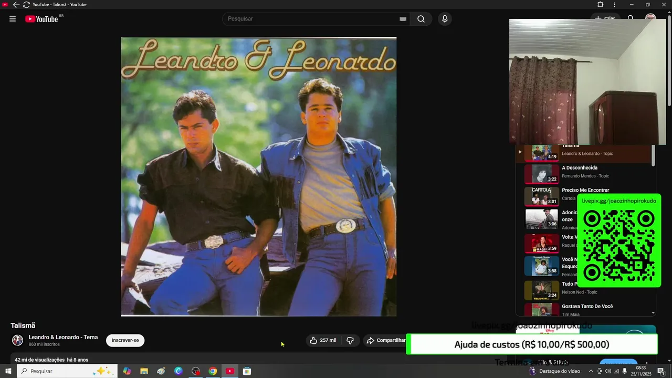
Task: Open Google Chrome from the taskbar
Action: [213, 371]
